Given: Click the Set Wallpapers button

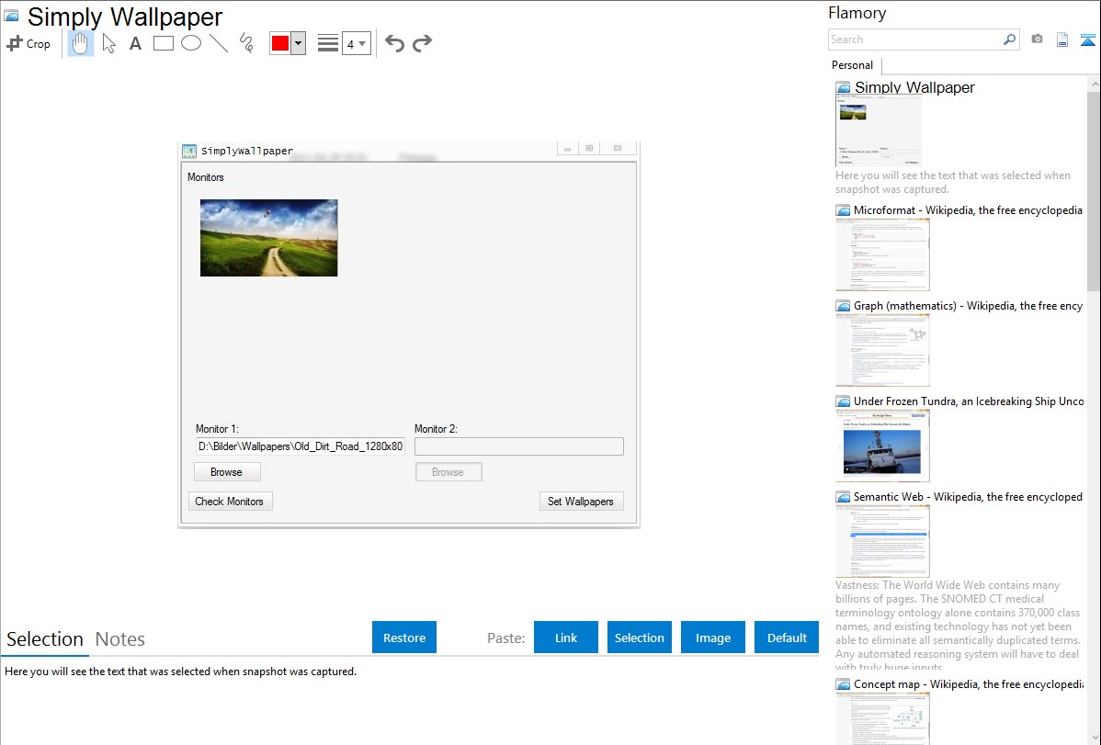Looking at the screenshot, I should pyautogui.click(x=581, y=502).
